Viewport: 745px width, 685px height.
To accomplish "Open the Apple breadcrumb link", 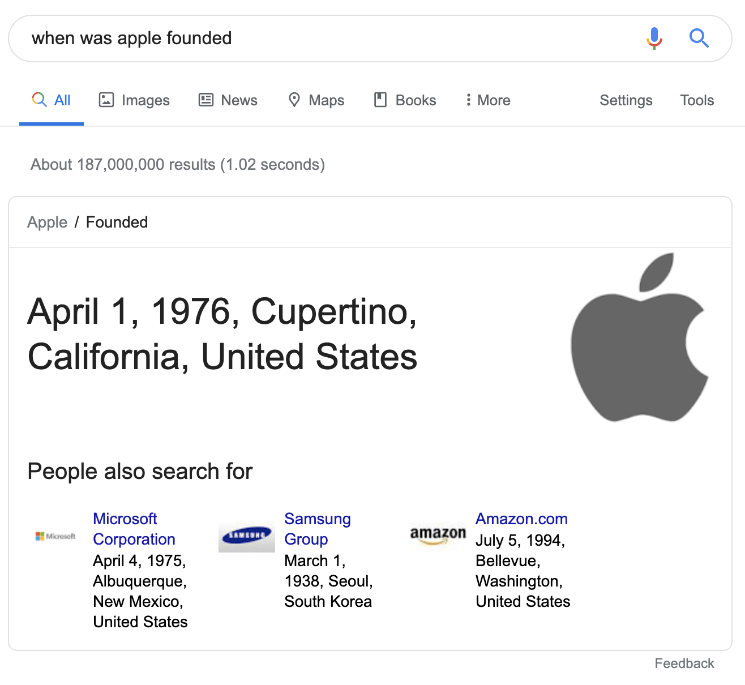I will 47,222.
